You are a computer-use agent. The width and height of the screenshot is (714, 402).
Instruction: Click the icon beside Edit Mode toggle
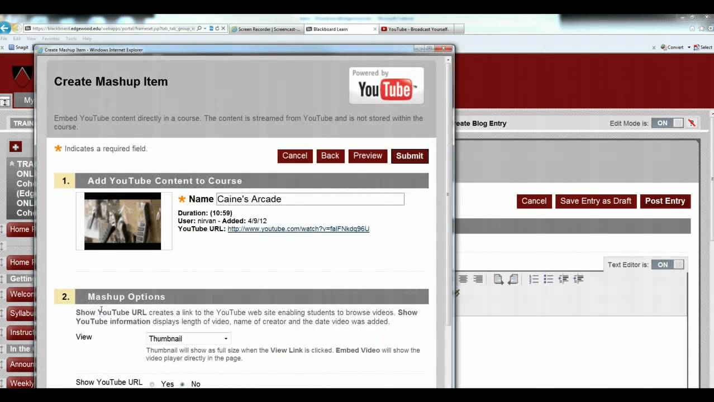coord(692,123)
